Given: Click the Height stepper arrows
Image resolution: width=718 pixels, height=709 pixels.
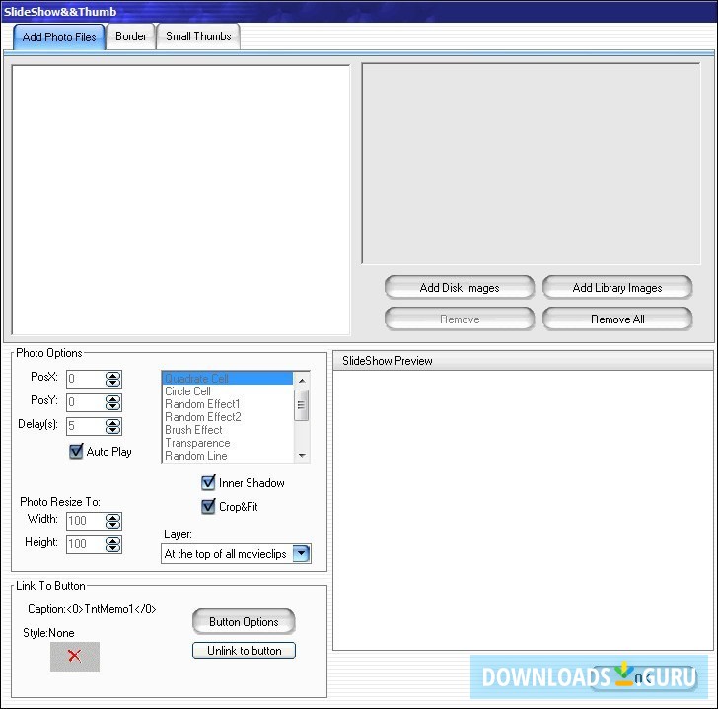Looking at the screenshot, I should pyautogui.click(x=112, y=544).
